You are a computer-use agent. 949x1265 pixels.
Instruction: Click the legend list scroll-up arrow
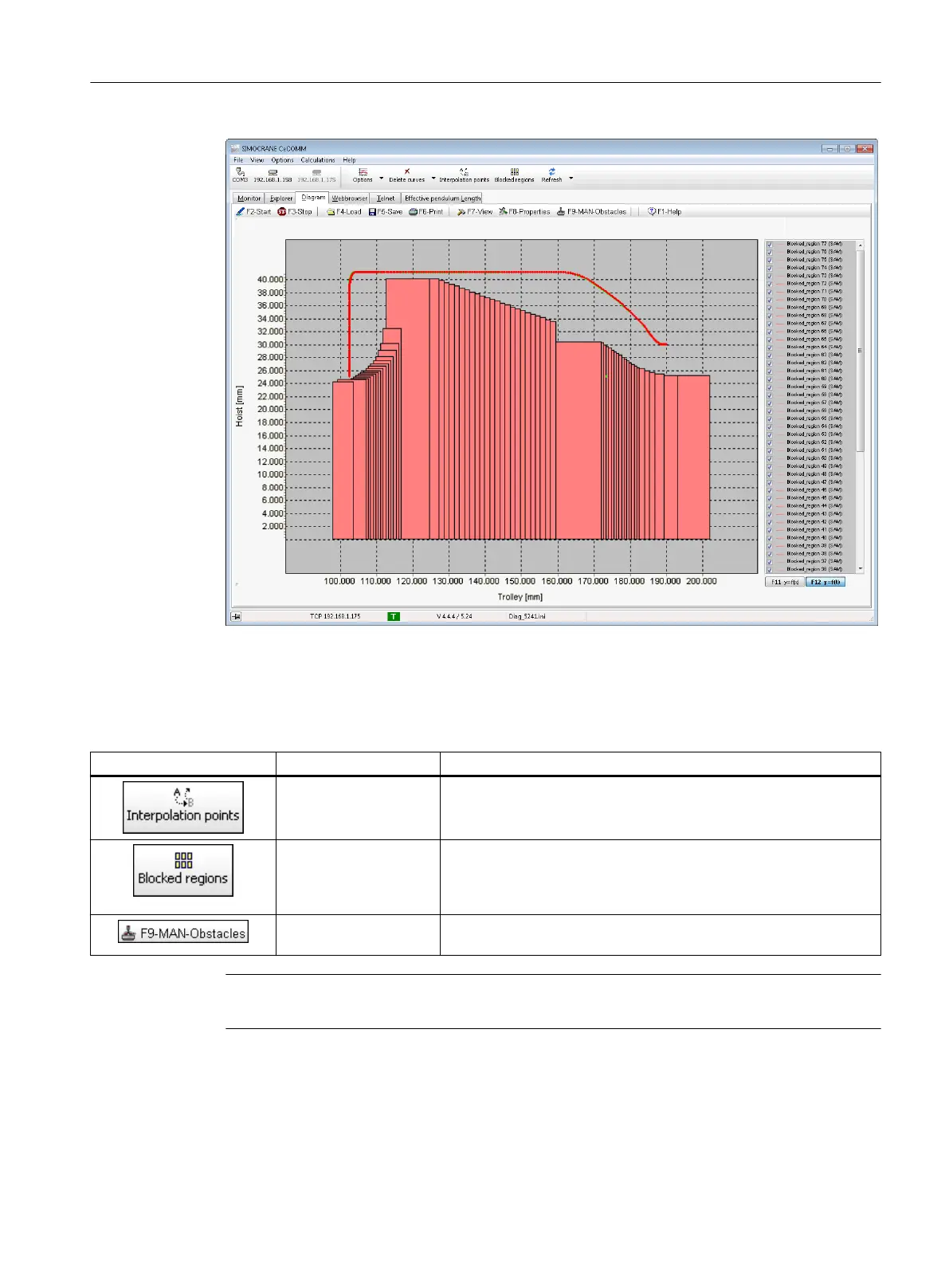click(x=860, y=245)
